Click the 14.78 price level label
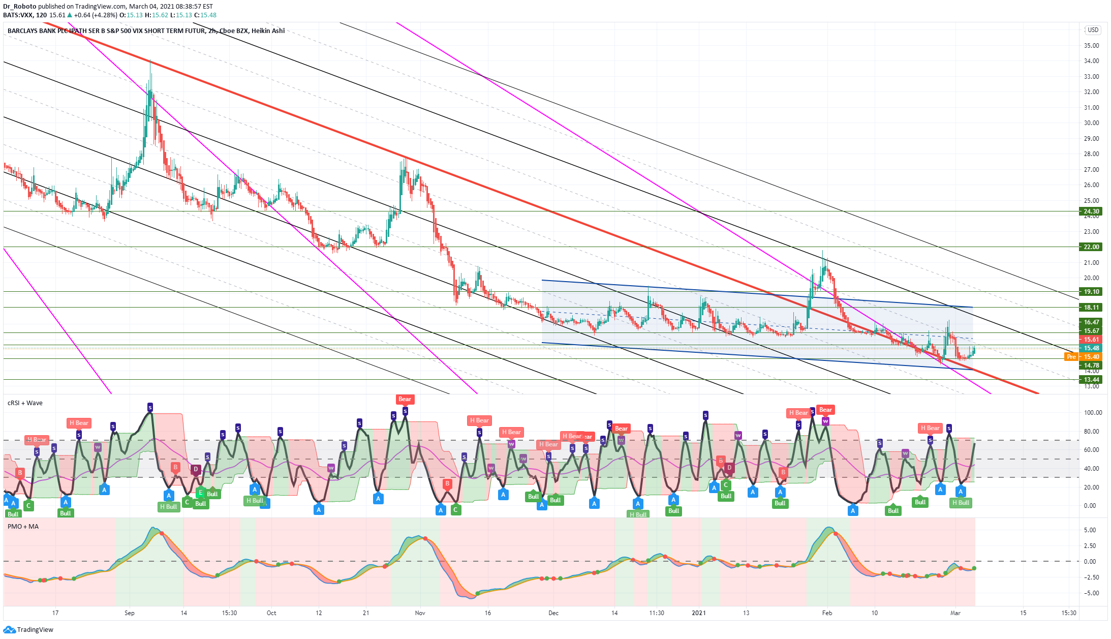Image resolution: width=1111 pixels, height=639 pixels. point(1091,366)
